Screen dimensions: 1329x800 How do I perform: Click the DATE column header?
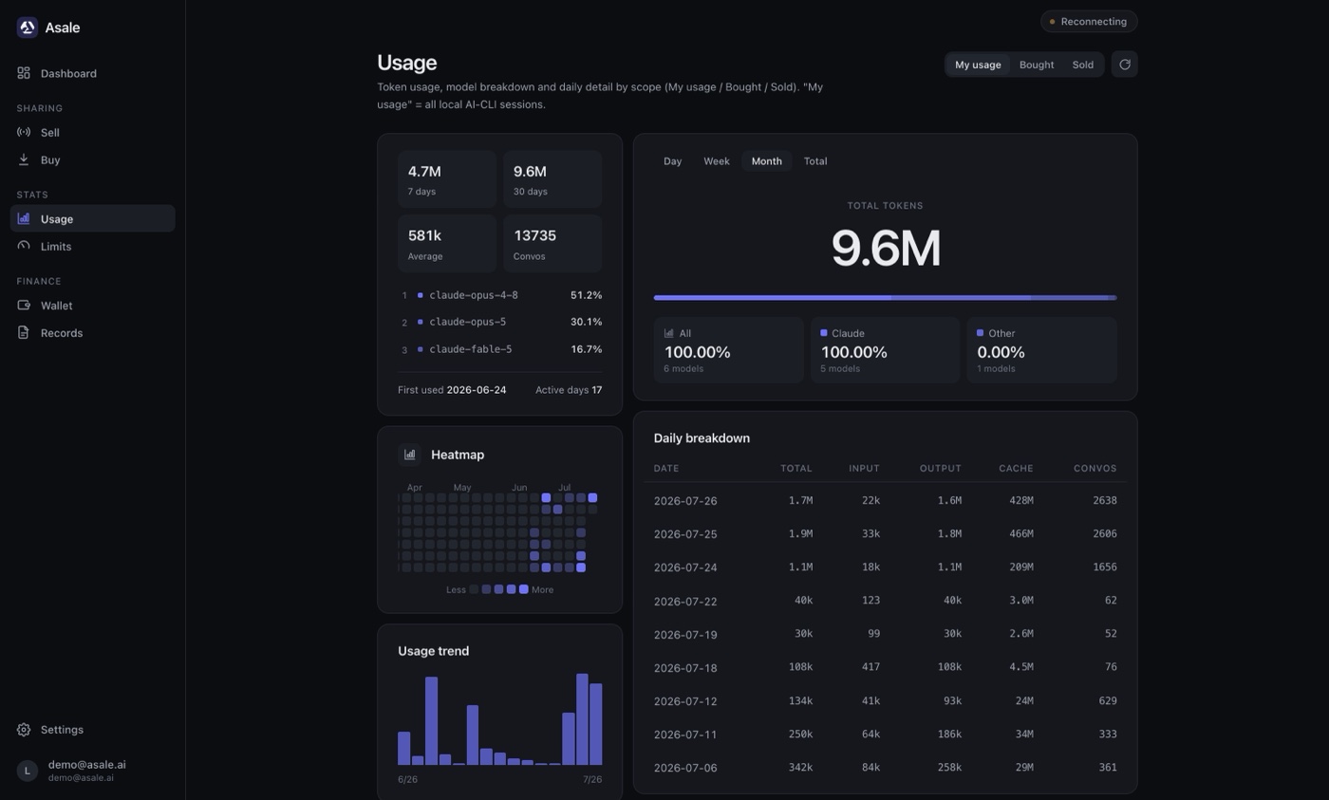(x=666, y=469)
